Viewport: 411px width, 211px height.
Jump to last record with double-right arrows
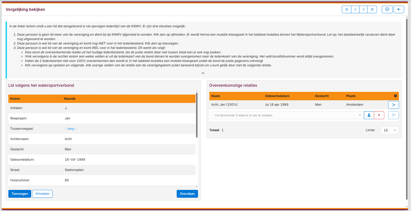[372, 9]
